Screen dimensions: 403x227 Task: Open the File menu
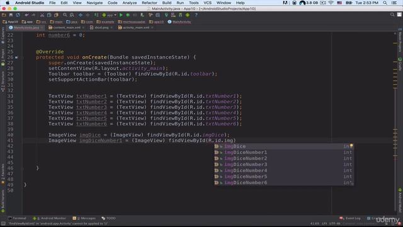pyautogui.click(x=52, y=3)
